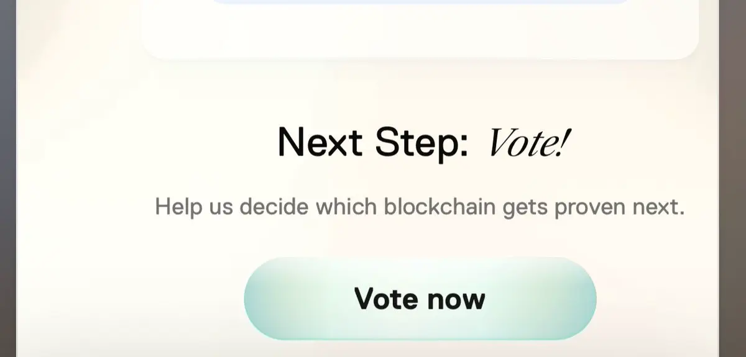Select the word "which" in the subtitle
This screenshot has height=357, width=746.
point(346,206)
